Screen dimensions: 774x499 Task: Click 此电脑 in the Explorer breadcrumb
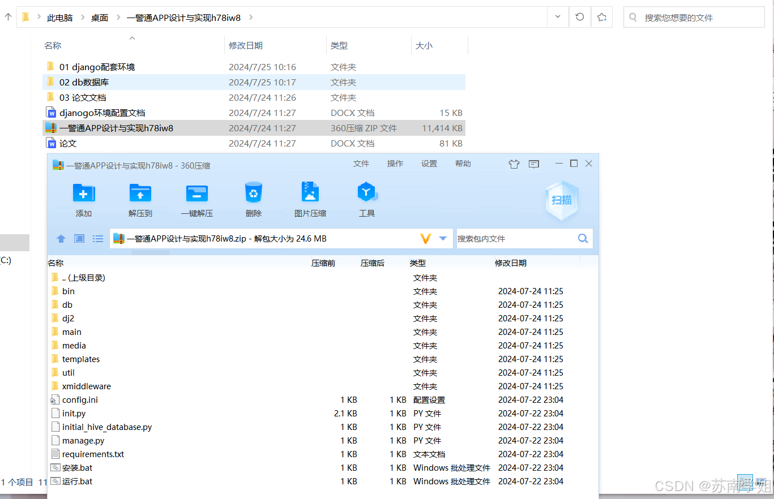(x=60, y=18)
